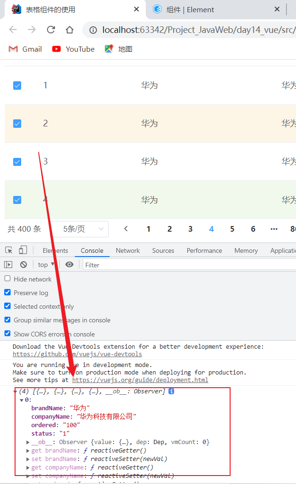Image resolution: width=296 pixels, height=484 pixels.
Task: Open the Memory DevTools tab
Action: click(246, 250)
